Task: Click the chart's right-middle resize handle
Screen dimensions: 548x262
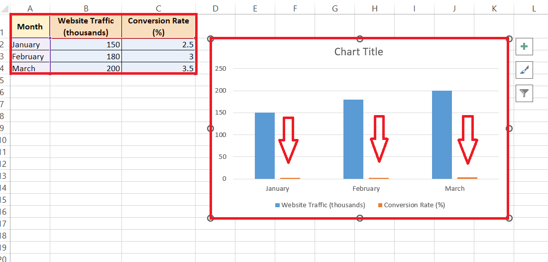Action: (x=509, y=129)
